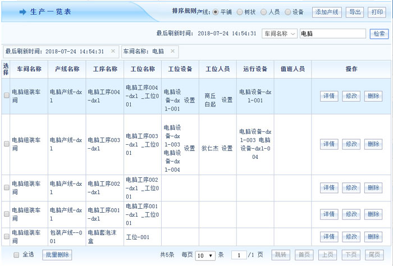Select the 人员 radio option
Image resolution: width=393 pixels, height=266 pixels.
(263, 12)
